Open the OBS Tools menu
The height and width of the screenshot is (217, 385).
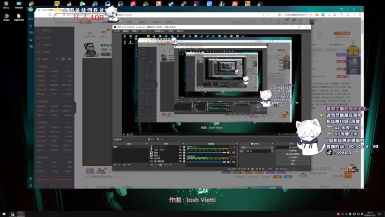click(171, 31)
